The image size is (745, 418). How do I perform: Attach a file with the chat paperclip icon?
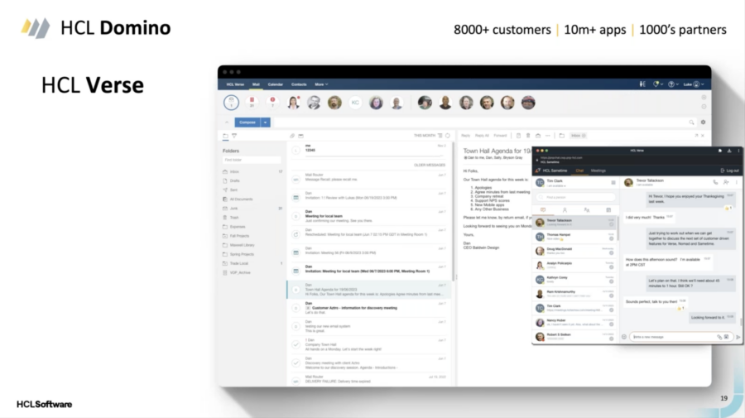pyautogui.click(x=719, y=337)
